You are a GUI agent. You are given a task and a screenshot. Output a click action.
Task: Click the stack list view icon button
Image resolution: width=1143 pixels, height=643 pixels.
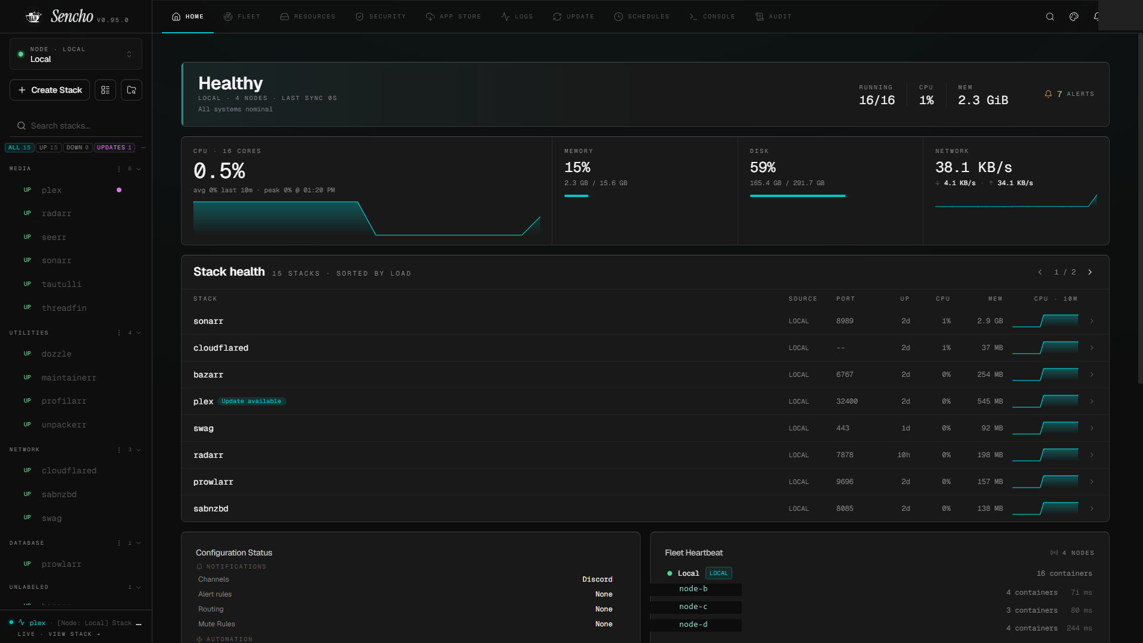click(x=105, y=90)
